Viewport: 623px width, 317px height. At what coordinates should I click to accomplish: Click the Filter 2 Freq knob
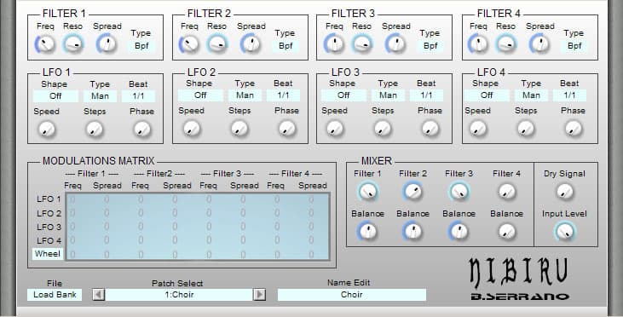coord(189,43)
